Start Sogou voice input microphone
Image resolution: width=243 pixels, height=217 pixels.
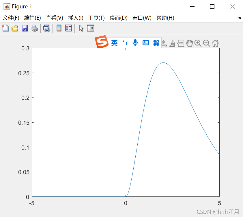[135, 43]
